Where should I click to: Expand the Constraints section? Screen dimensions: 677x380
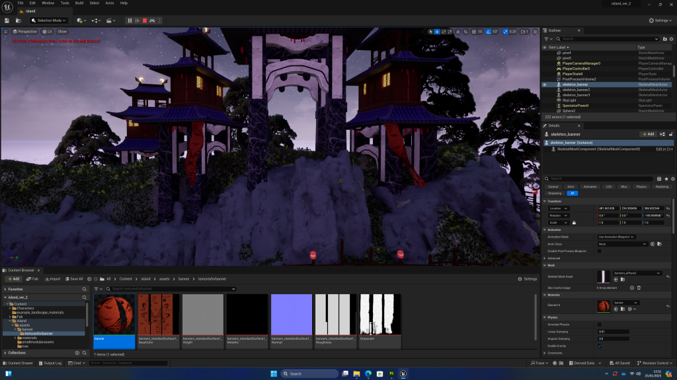coord(545,353)
